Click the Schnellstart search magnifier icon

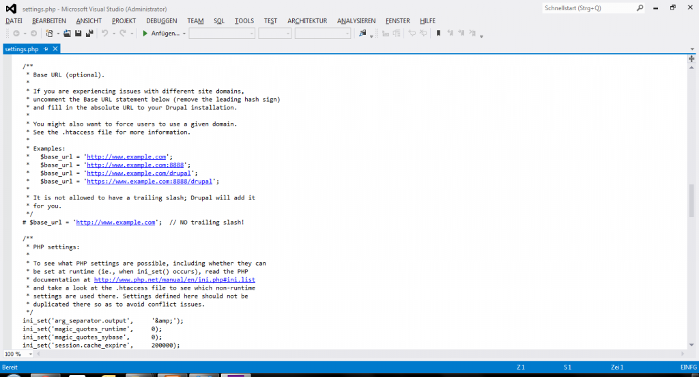640,8
